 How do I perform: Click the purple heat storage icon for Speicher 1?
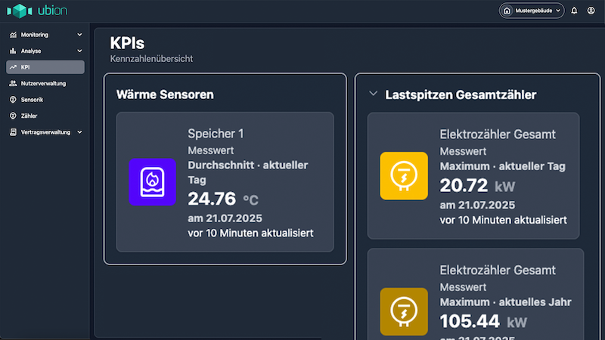(x=151, y=182)
